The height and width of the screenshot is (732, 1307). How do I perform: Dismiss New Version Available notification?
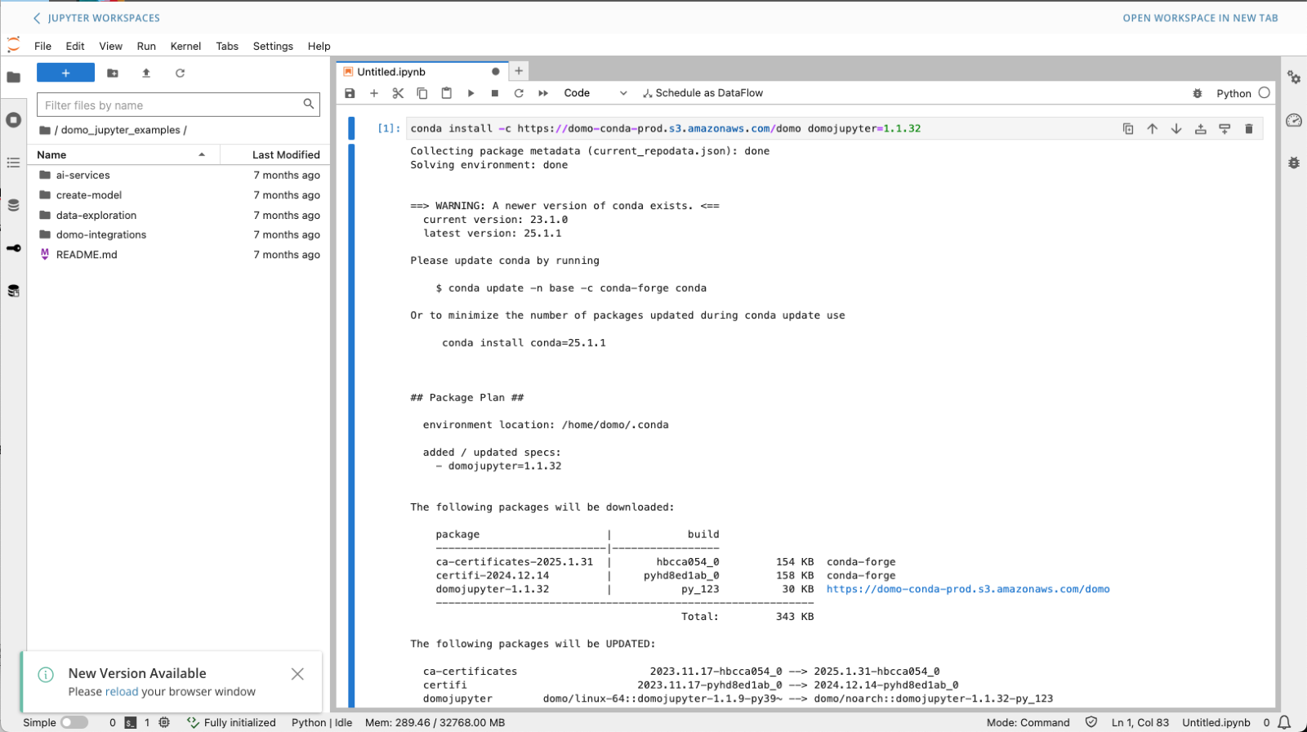coord(297,674)
